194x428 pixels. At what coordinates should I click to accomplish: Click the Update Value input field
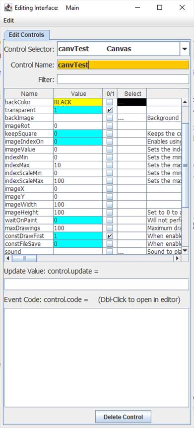(x=96, y=285)
